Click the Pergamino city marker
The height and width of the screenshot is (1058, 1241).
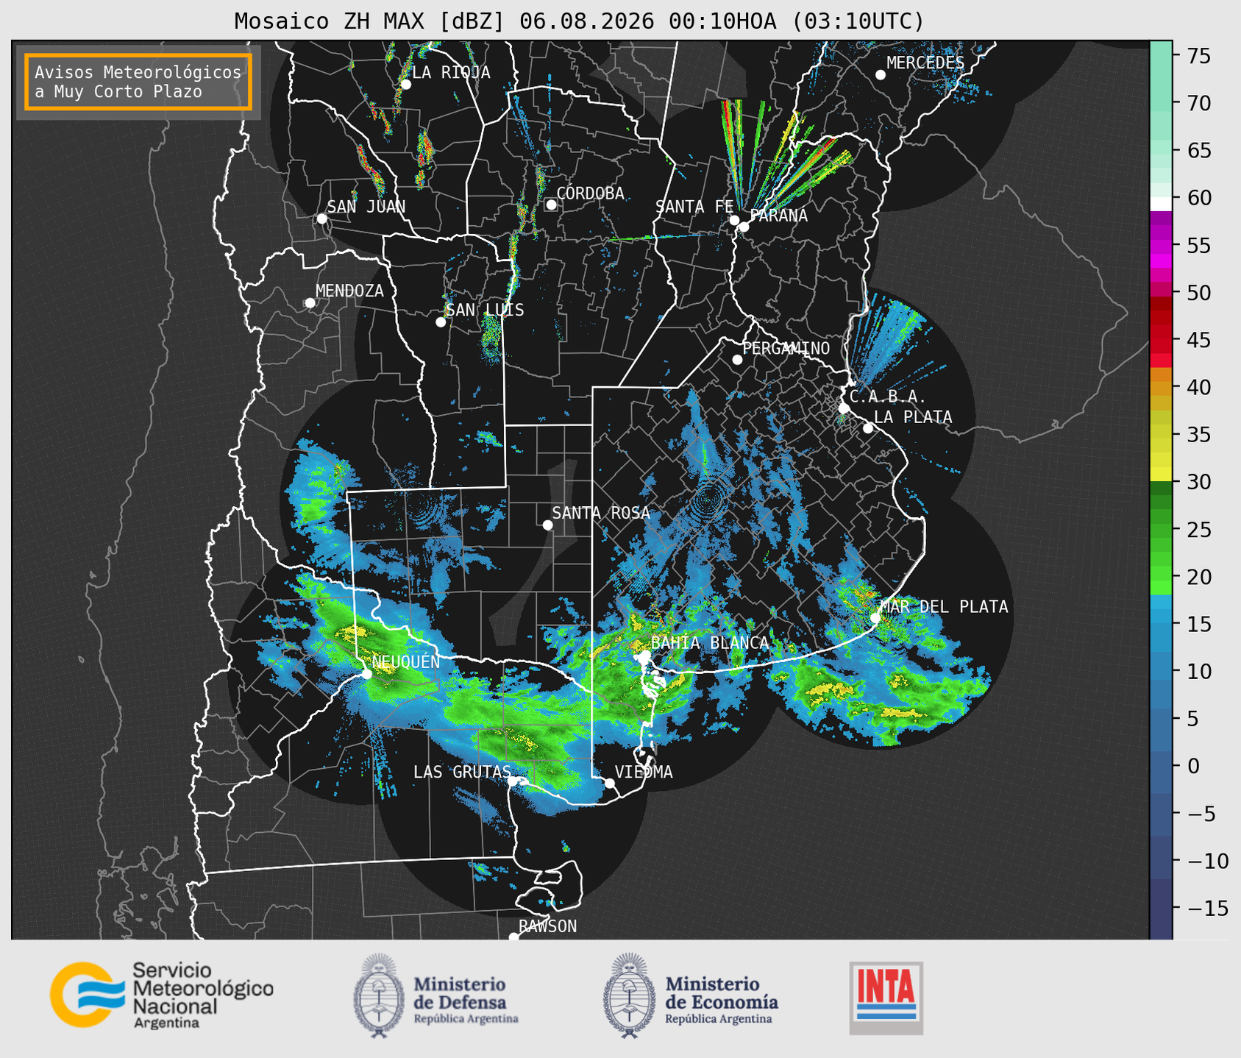click(737, 360)
